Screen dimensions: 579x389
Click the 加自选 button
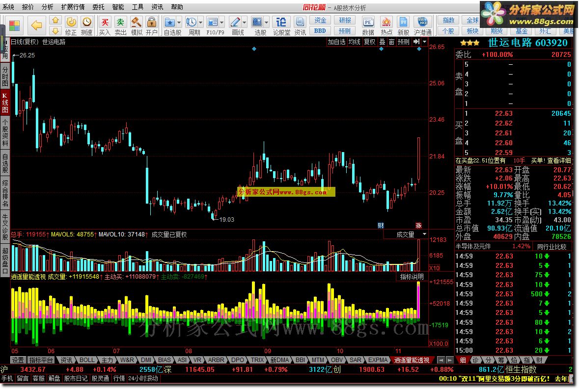(336, 42)
